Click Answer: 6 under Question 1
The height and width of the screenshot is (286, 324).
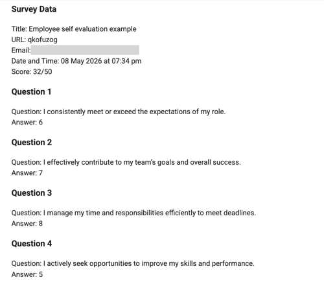[27, 122]
